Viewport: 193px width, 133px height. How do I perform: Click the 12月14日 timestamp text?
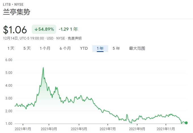(x=10, y=38)
